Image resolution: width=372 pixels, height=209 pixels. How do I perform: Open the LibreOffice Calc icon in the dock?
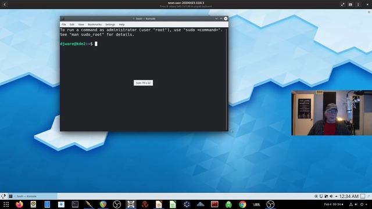coord(173,204)
